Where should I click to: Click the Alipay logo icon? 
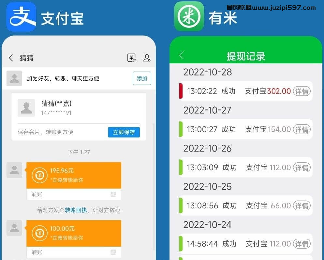pyautogui.click(x=21, y=17)
